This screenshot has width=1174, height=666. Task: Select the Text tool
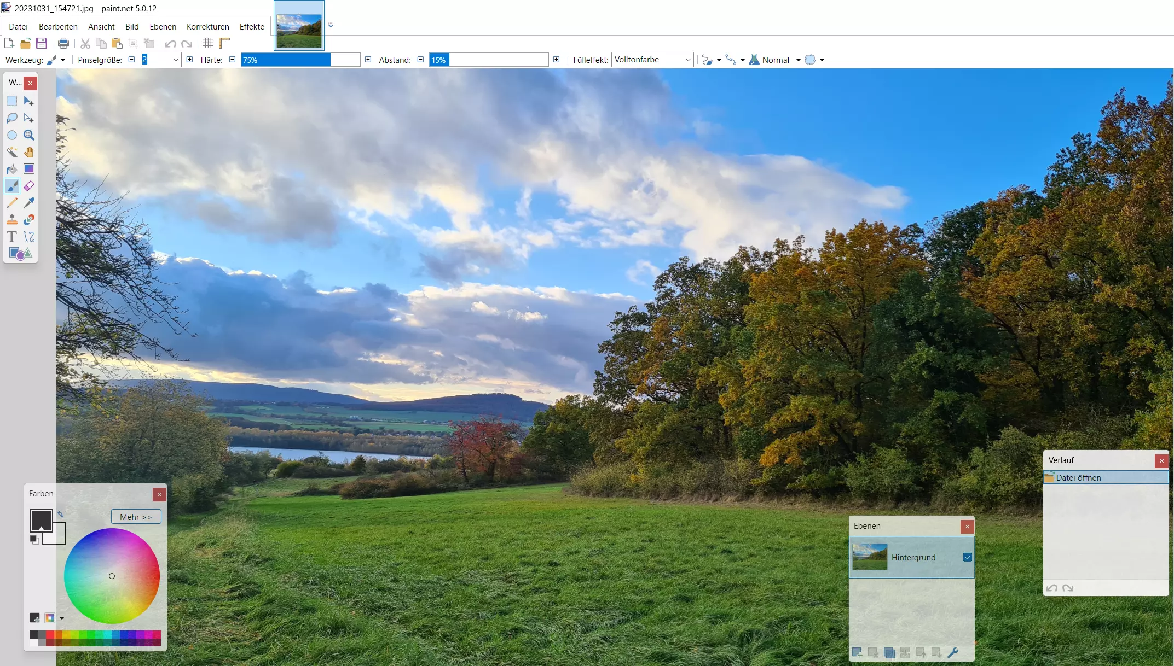(11, 237)
